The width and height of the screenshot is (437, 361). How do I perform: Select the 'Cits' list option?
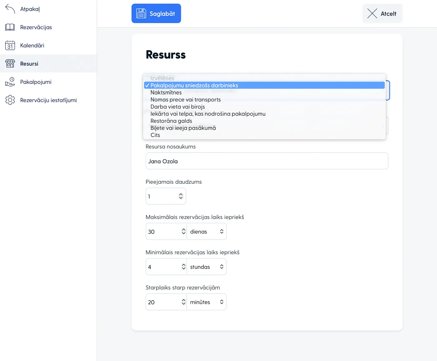pos(155,135)
